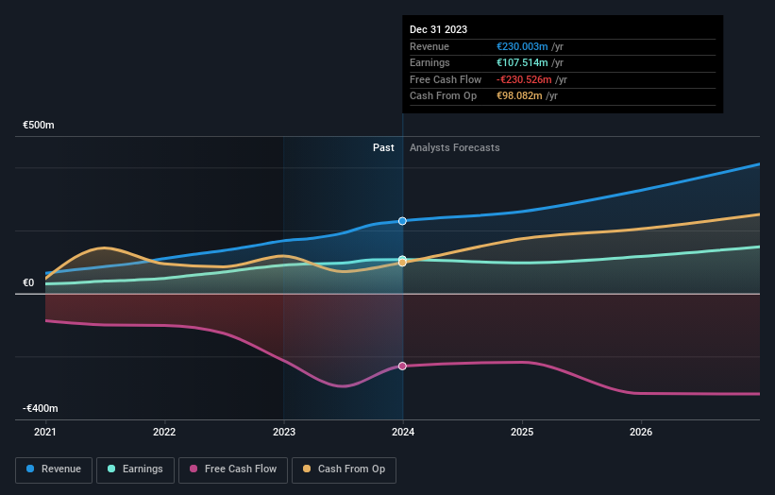Click the Earnings row label in tooltip

click(430, 62)
